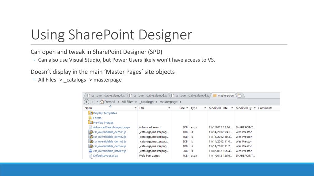The width and height of the screenshot is (314, 176).
Task: Click the csr_overridable_demo4.js file icon
Action: coord(90,146)
